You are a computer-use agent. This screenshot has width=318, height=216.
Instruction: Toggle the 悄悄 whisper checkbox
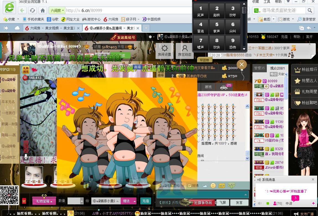point(190,186)
